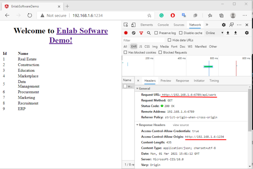The width and height of the screenshot is (253, 169).
Task: Go back with the browser back arrow
Action: pyautogui.click(x=7, y=15)
